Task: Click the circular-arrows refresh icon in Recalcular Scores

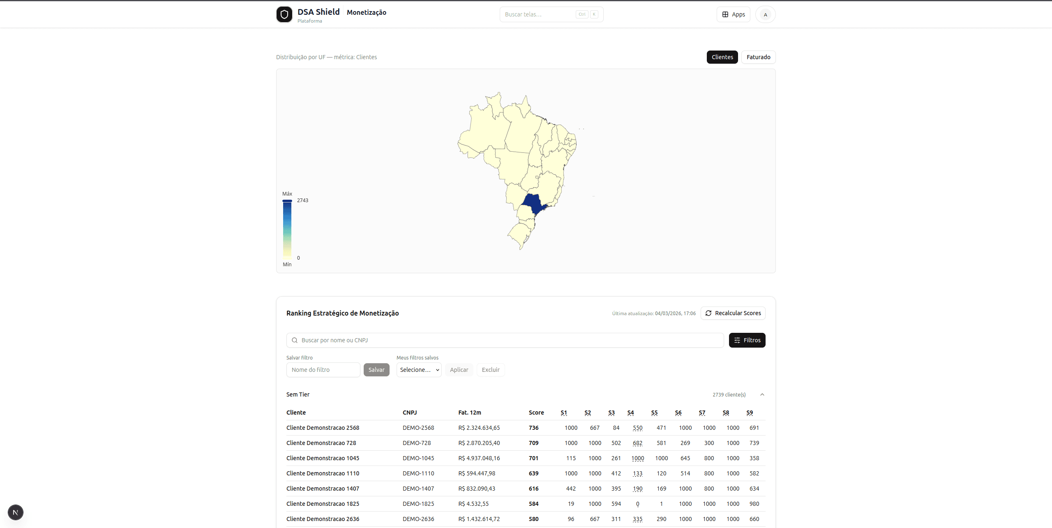Action: [708, 313]
